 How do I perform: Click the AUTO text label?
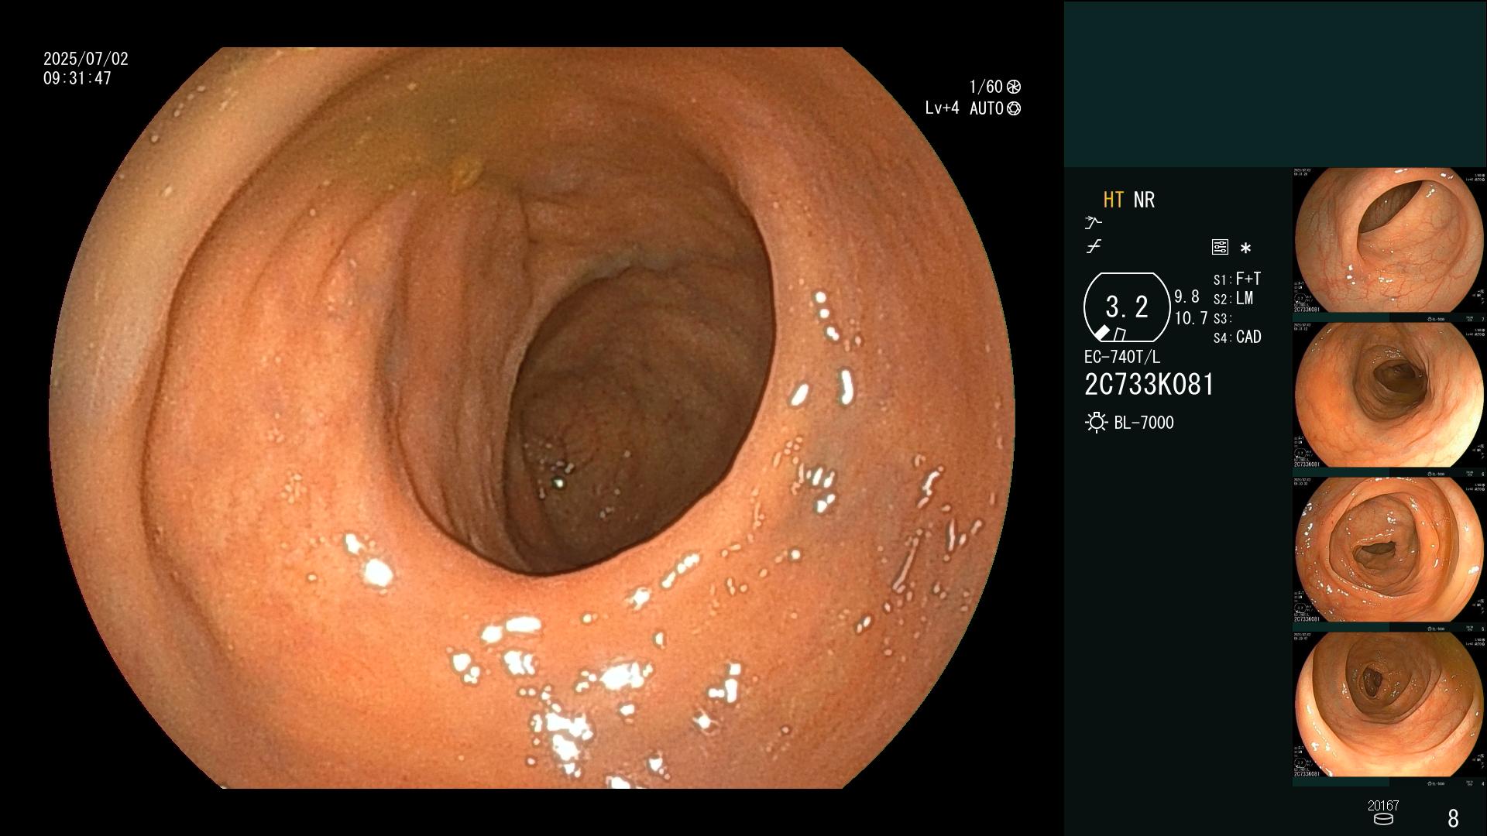(x=987, y=109)
